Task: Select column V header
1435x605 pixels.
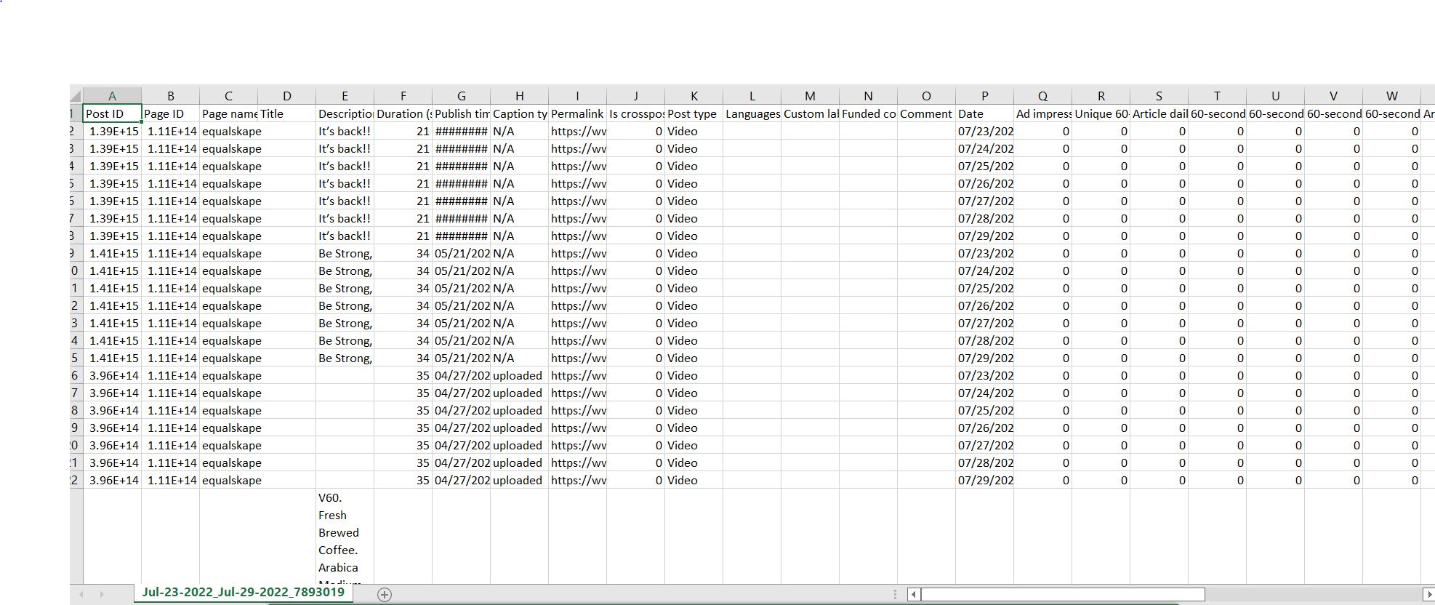Action: pos(1333,96)
